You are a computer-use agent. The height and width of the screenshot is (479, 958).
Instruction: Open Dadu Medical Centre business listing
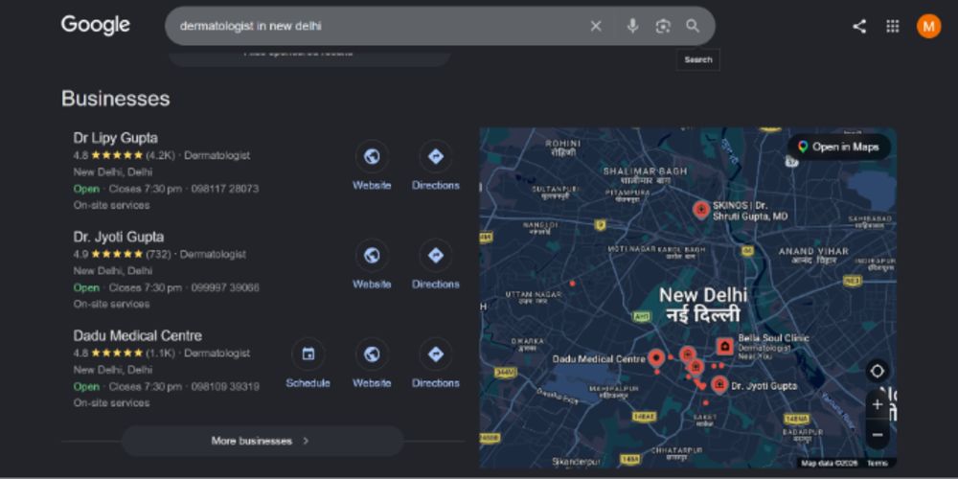click(137, 335)
